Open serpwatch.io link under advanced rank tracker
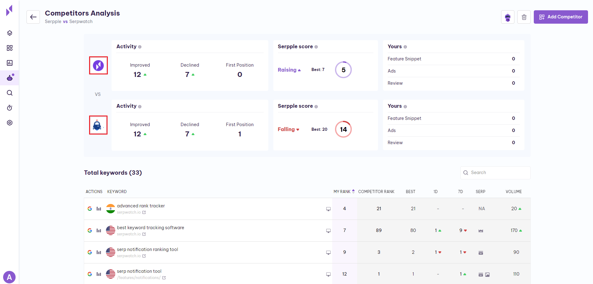This screenshot has height=284, width=593. 131,212
